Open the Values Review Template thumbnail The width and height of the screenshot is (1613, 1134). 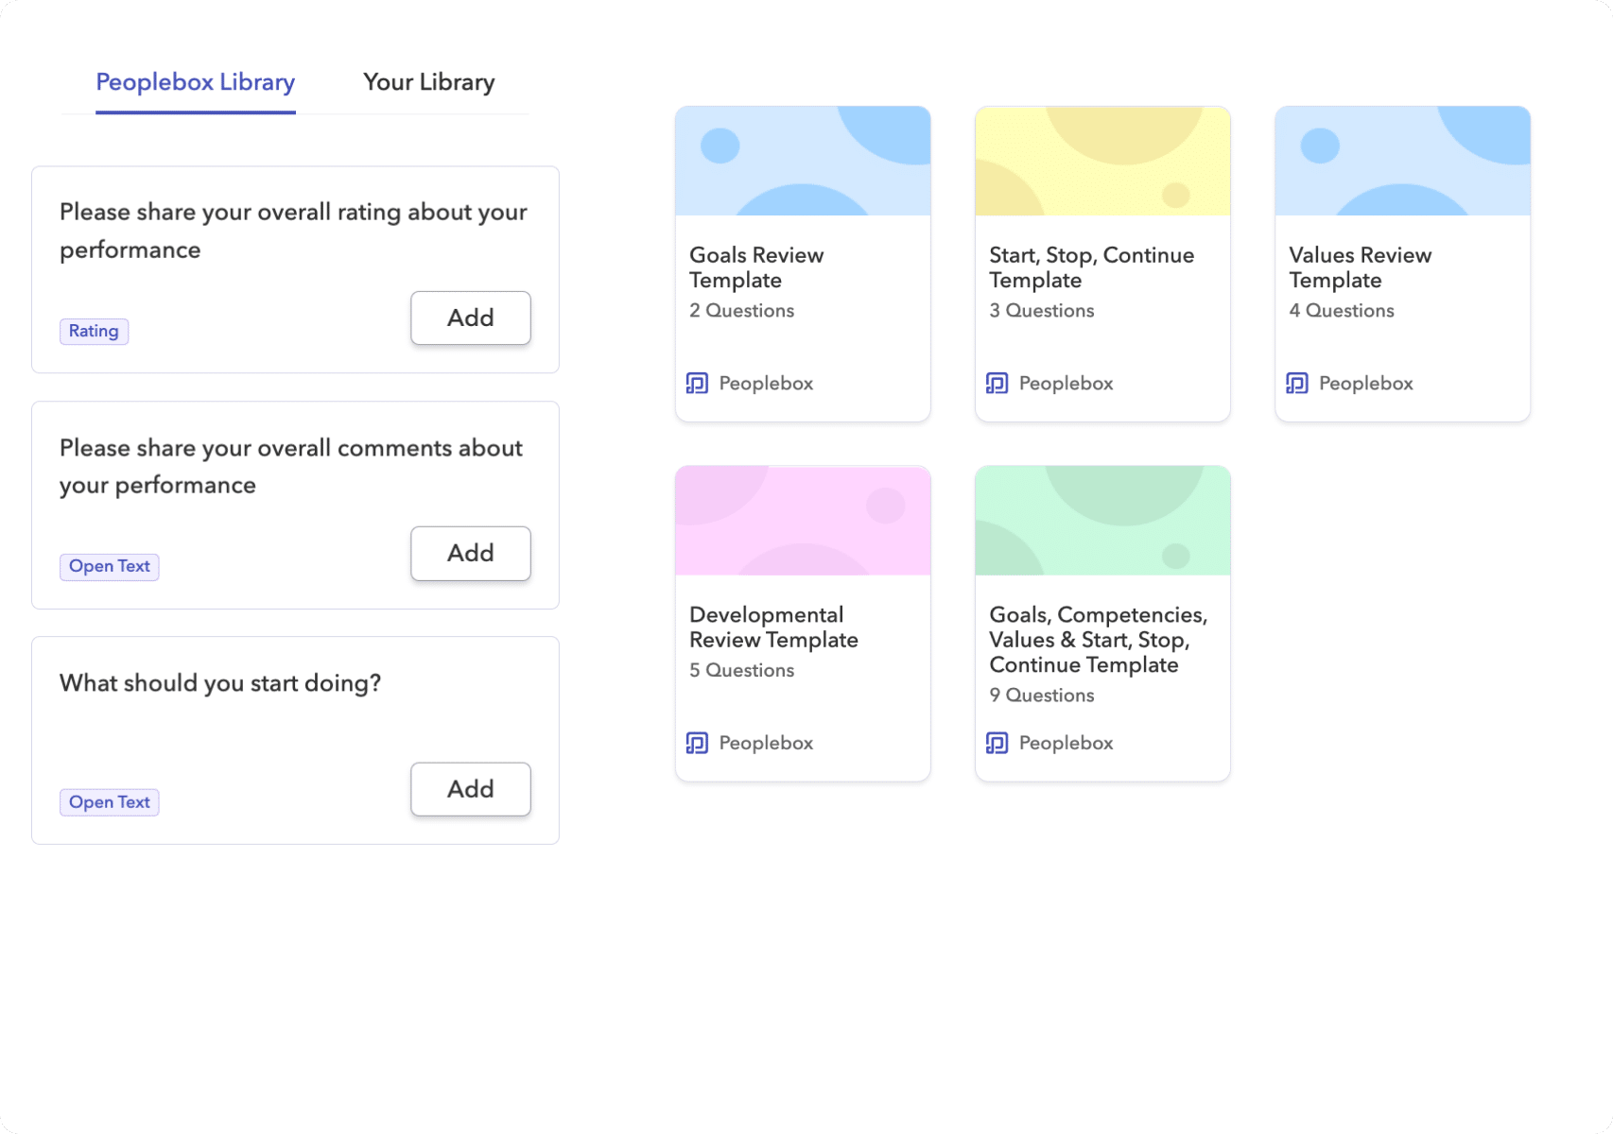coord(1402,161)
